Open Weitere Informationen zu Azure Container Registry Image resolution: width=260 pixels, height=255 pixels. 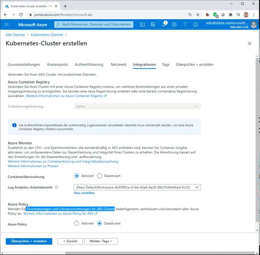tap(66, 96)
